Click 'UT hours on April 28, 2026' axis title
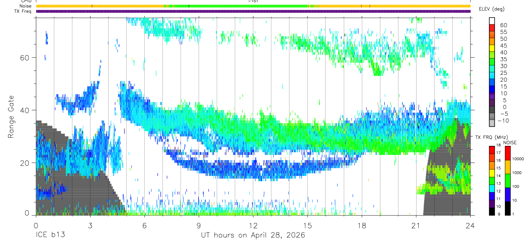This screenshot has height=244, width=529. click(253, 235)
